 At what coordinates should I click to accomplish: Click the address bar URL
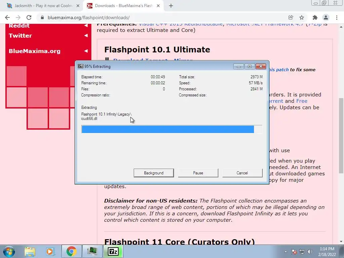pyautogui.click(x=89, y=17)
